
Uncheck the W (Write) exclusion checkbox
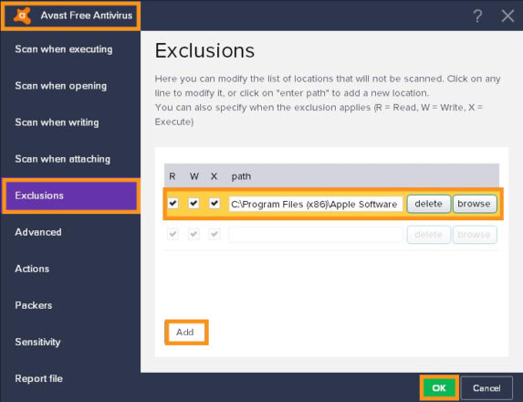coord(194,204)
